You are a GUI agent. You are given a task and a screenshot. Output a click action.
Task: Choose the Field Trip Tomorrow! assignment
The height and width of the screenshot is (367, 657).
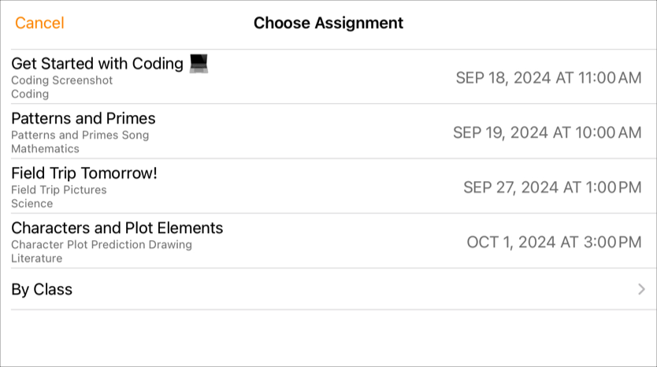[84, 173]
